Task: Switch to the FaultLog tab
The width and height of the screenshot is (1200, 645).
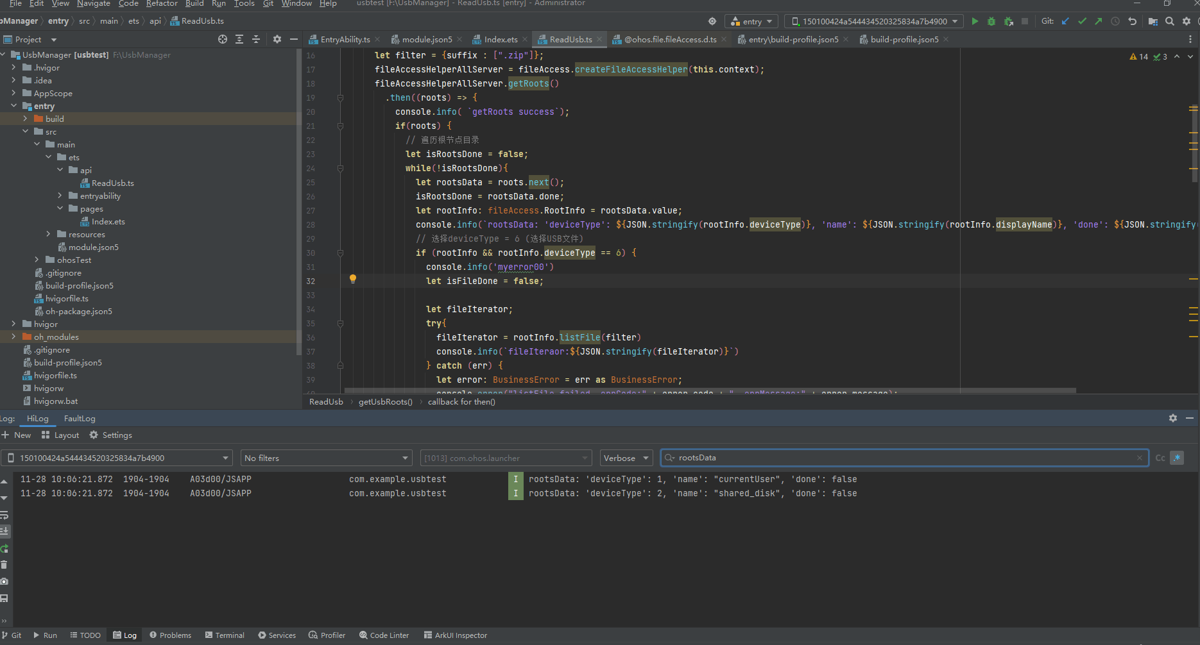Action: [80, 419]
